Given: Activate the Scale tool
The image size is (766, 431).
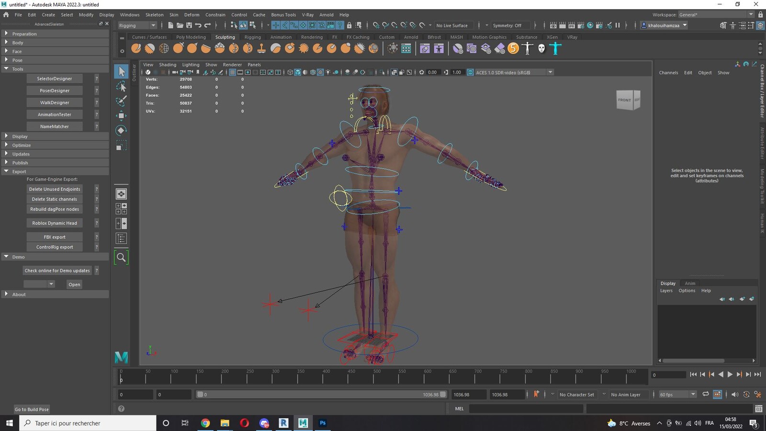Looking at the screenshot, I should pyautogui.click(x=121, y=145).
